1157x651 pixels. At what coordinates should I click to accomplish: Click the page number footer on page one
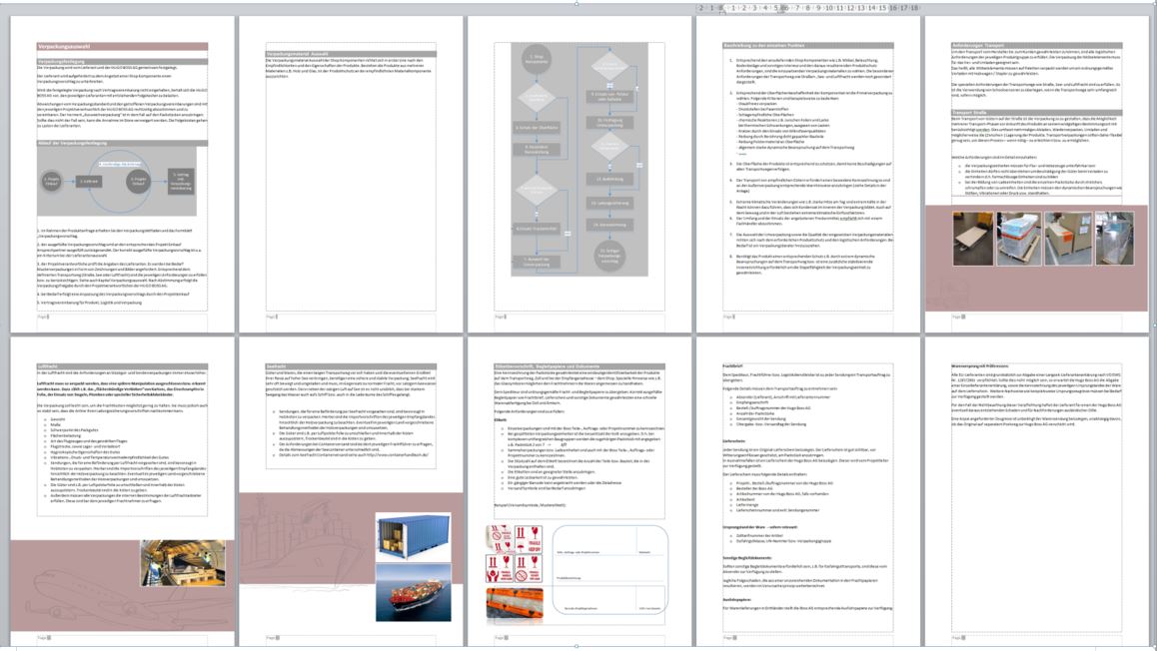click(45, 318)
